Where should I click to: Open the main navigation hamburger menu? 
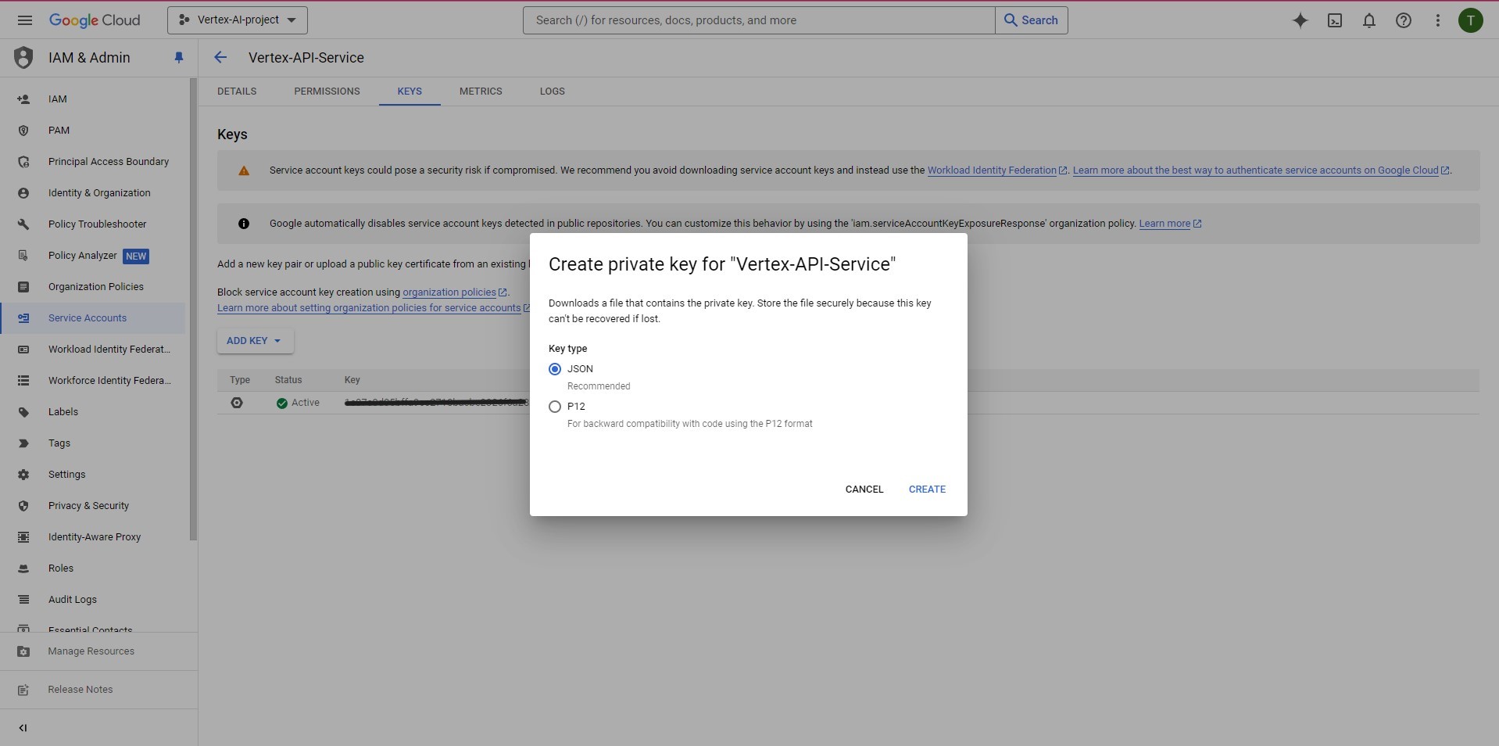(x=25, y=20)
